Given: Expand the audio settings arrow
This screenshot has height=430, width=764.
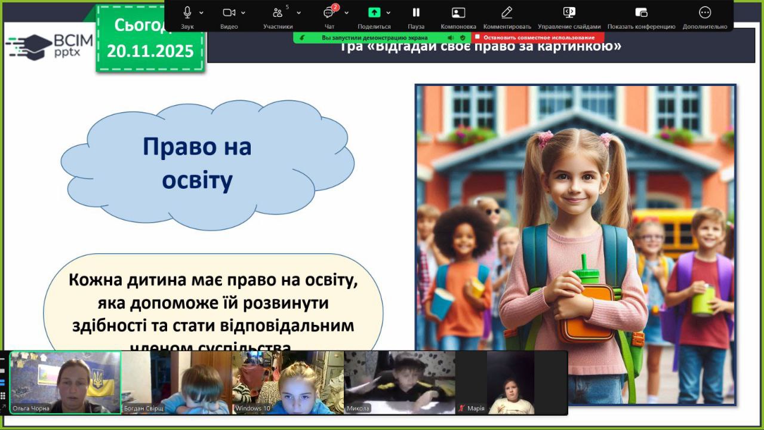Looking at the screenshot, I should click(201, 13).
